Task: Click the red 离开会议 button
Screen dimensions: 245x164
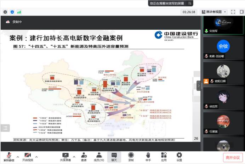Action: tap(233, 157)
